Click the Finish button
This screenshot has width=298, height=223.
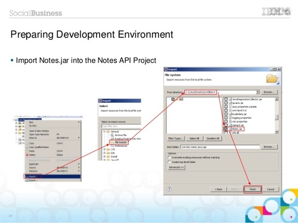tap(253, 189)
